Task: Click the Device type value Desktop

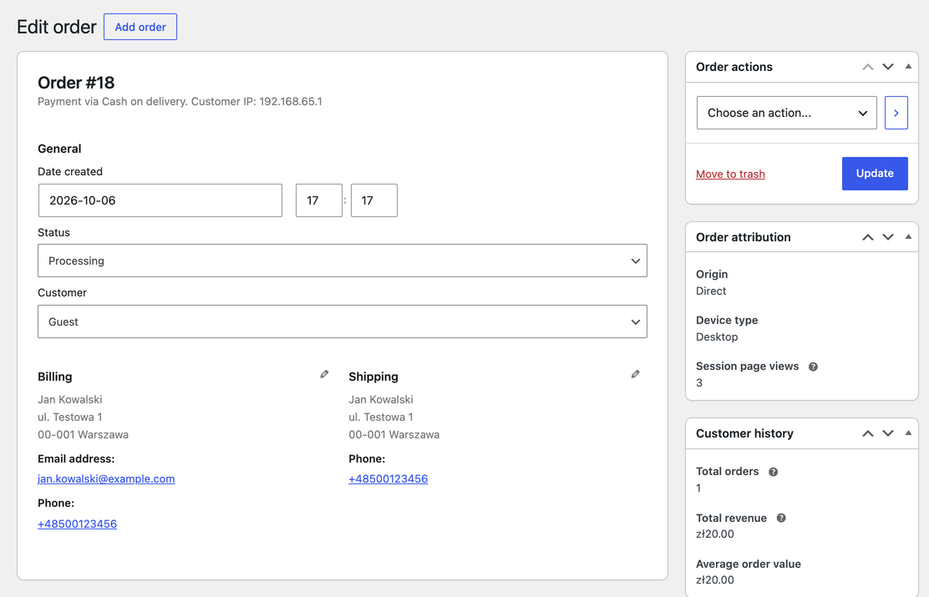Action: click(x=717, y=337)
